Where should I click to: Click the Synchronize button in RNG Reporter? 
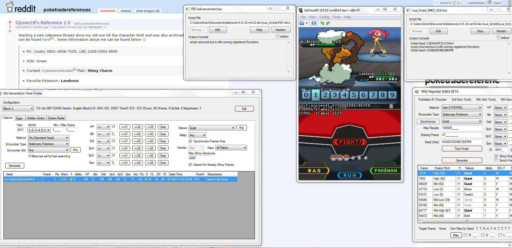[x=428, y=122]
